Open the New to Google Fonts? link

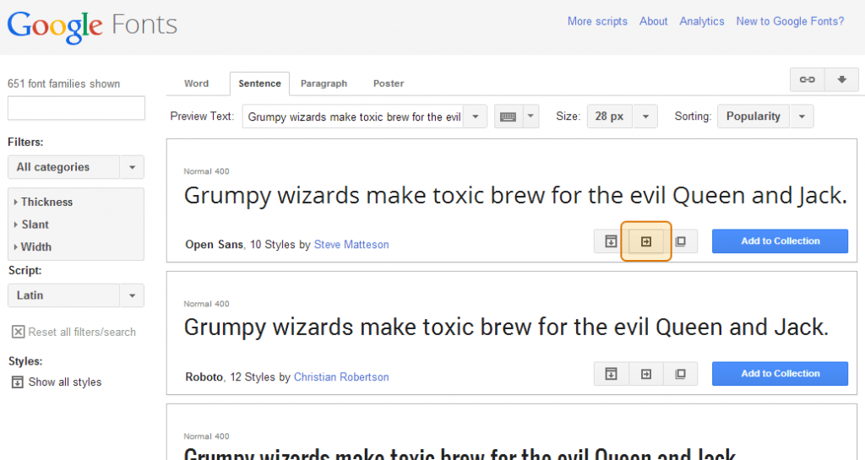(x=790, y=21)
